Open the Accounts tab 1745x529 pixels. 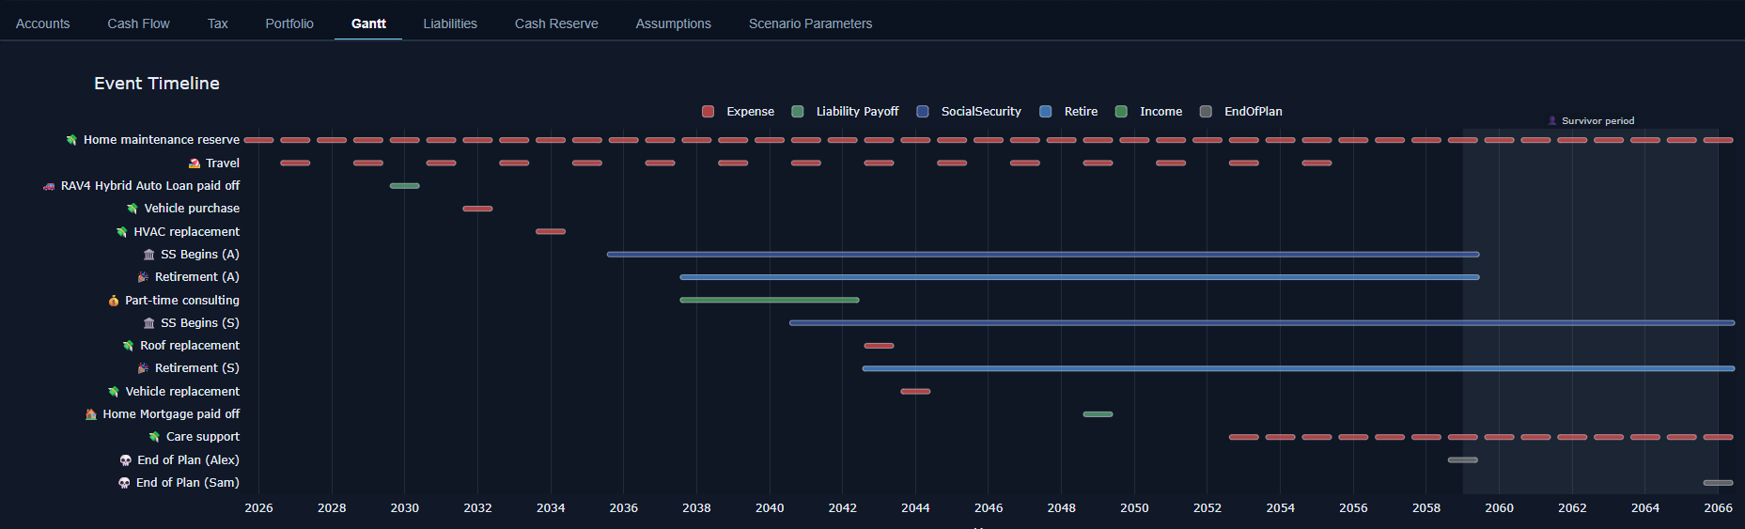click(43, 23)
